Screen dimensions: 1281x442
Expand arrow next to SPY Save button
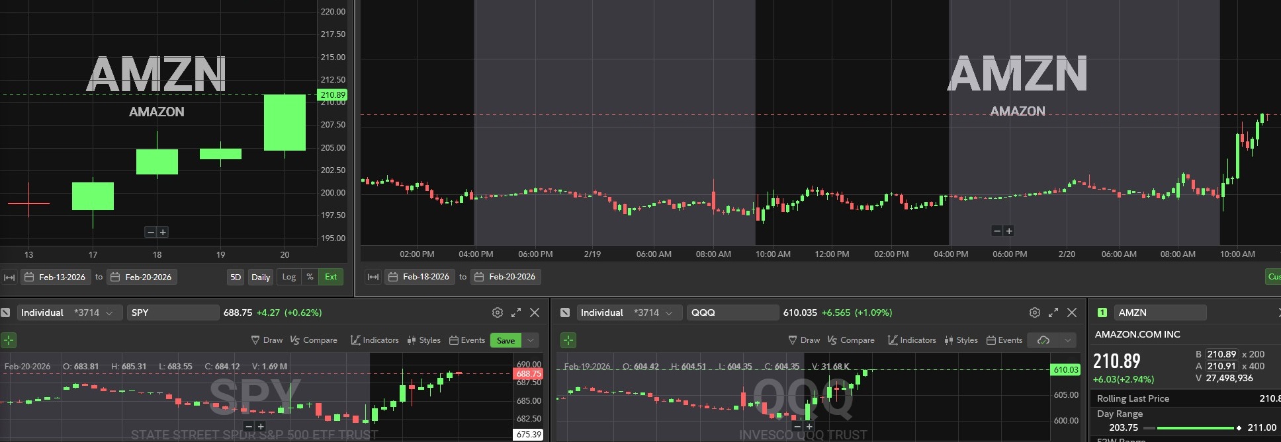pos(531,340)
